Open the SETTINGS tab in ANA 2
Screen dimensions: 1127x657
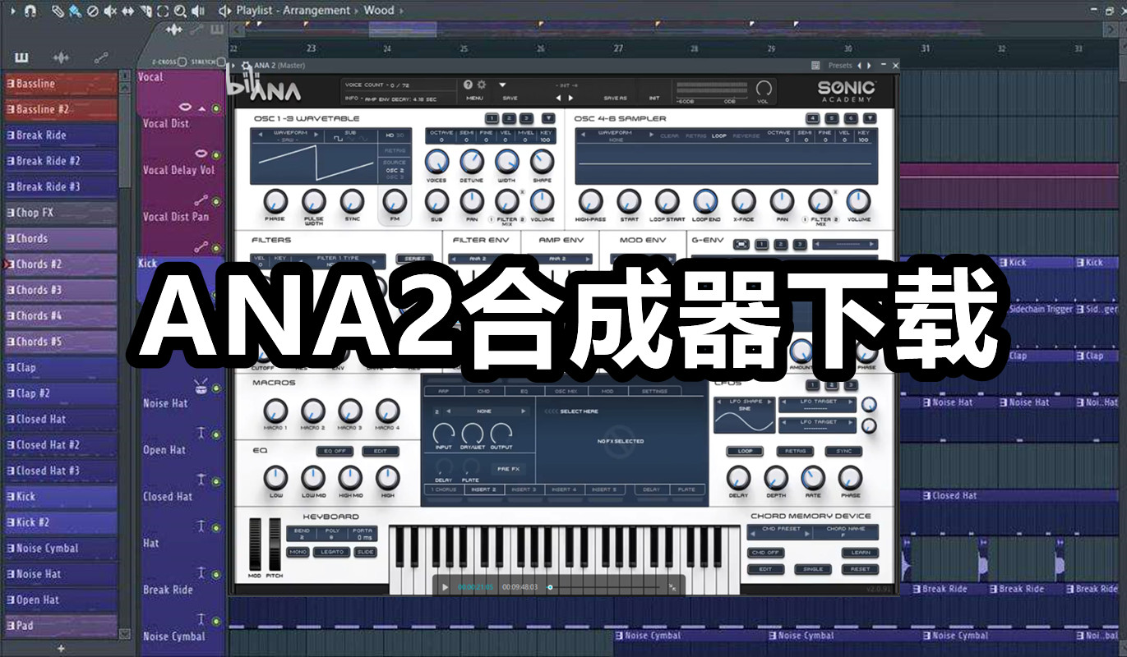click(654, 391)
